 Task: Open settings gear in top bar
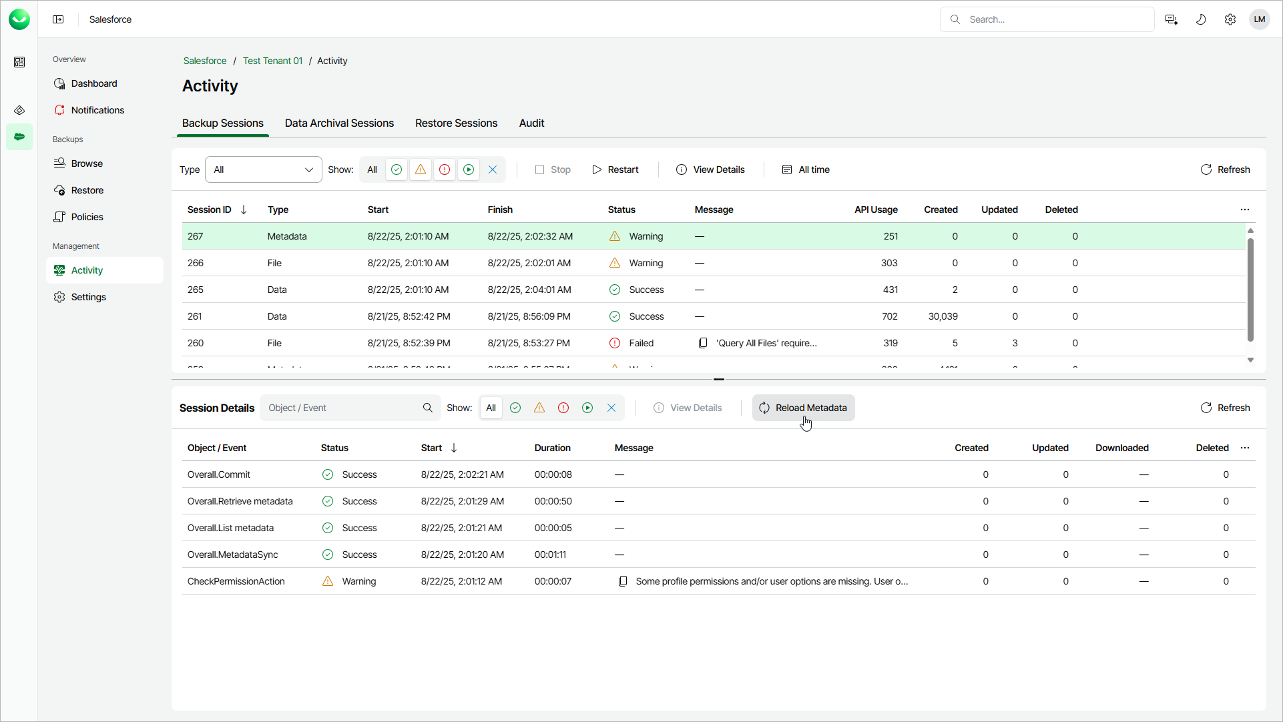[x=1230, y=19]
